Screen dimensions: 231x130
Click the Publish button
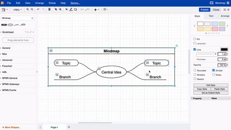(x=205, y=10)
